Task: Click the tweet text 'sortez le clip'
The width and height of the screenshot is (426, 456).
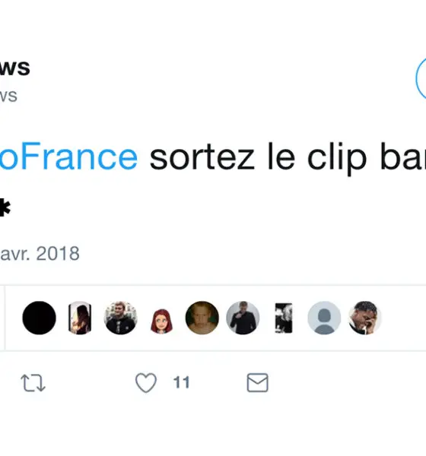Action: tap(258, 158)
